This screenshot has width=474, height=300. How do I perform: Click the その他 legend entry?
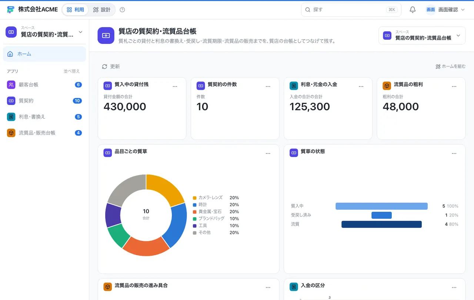[x=216, y=233]
